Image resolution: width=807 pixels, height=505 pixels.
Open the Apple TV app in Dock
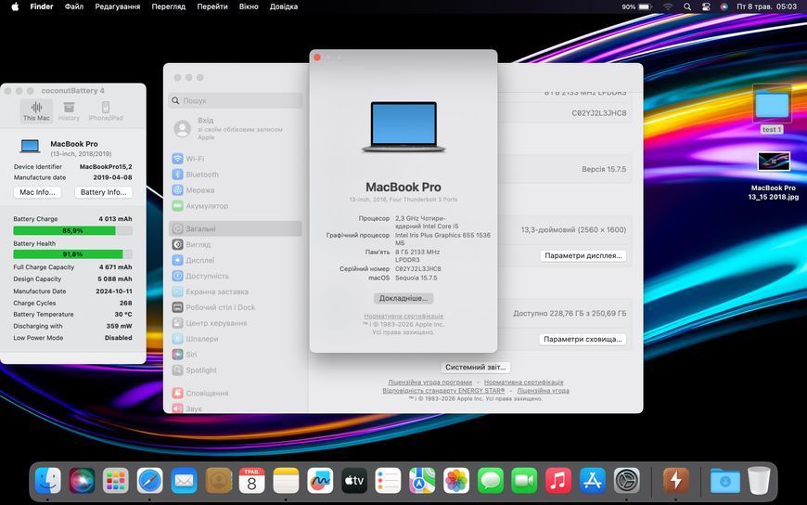pos(354,481)
